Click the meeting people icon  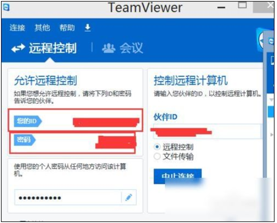109,48
